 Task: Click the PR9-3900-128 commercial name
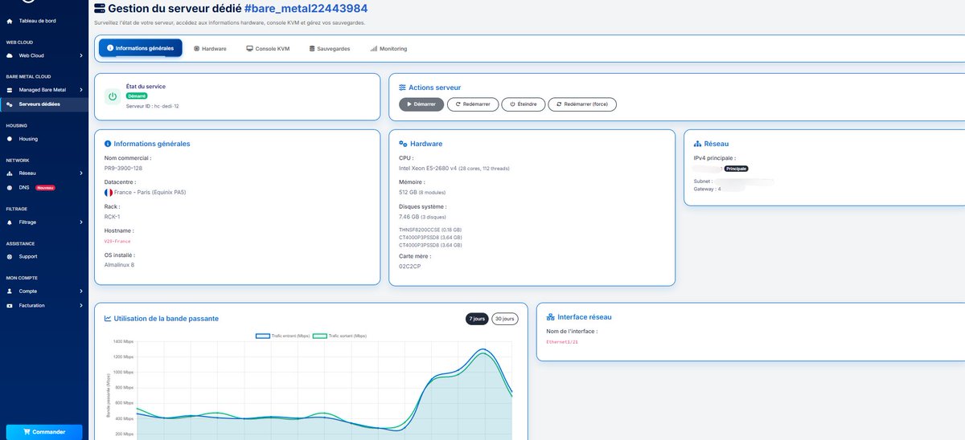coord(123,169)
